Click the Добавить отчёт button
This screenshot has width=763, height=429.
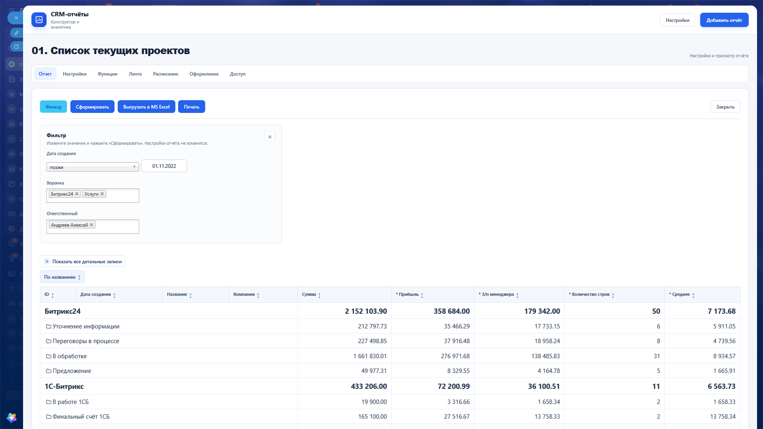tap(724, 20)
